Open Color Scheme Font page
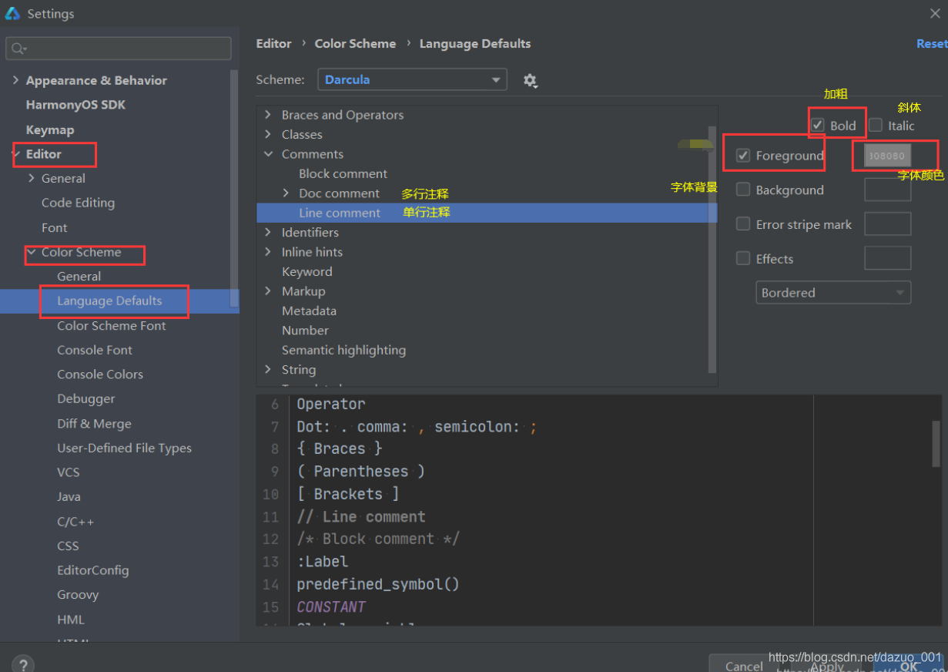The height and width of the screenshot is (672, 948). click(x=111, y=325)
